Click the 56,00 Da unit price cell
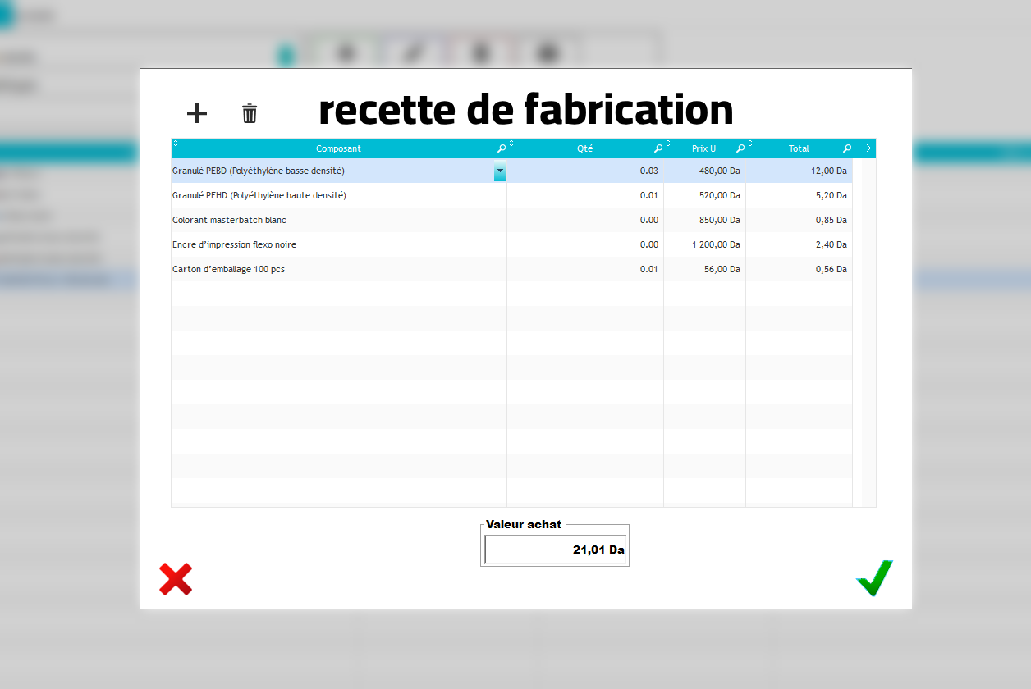Image resolution: width=1031 pixels, height=689 pixels. [704, 269]
